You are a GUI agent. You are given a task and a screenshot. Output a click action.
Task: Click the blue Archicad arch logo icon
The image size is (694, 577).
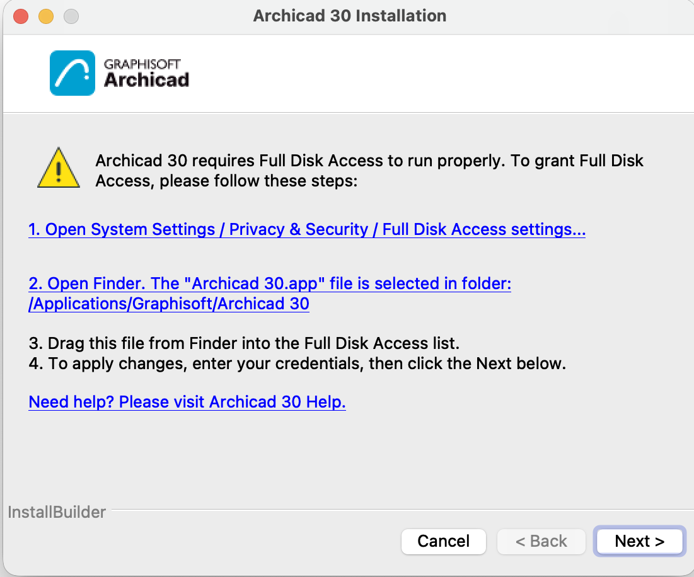point(72,73)
